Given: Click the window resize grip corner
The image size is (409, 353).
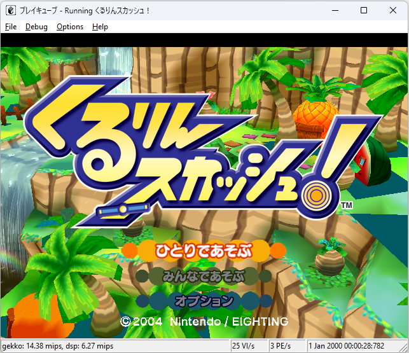Looking at the screenshot, I should point(403,347).
